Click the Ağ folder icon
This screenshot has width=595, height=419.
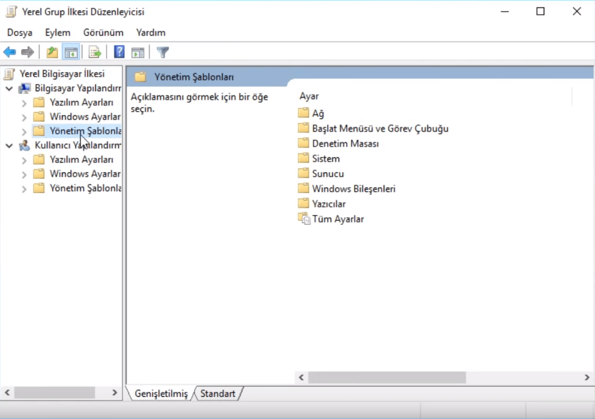click(303, 113)
